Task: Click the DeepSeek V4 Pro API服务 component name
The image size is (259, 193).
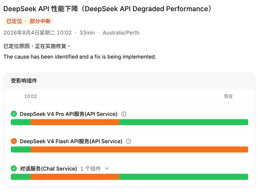Action: coord(68,114)
